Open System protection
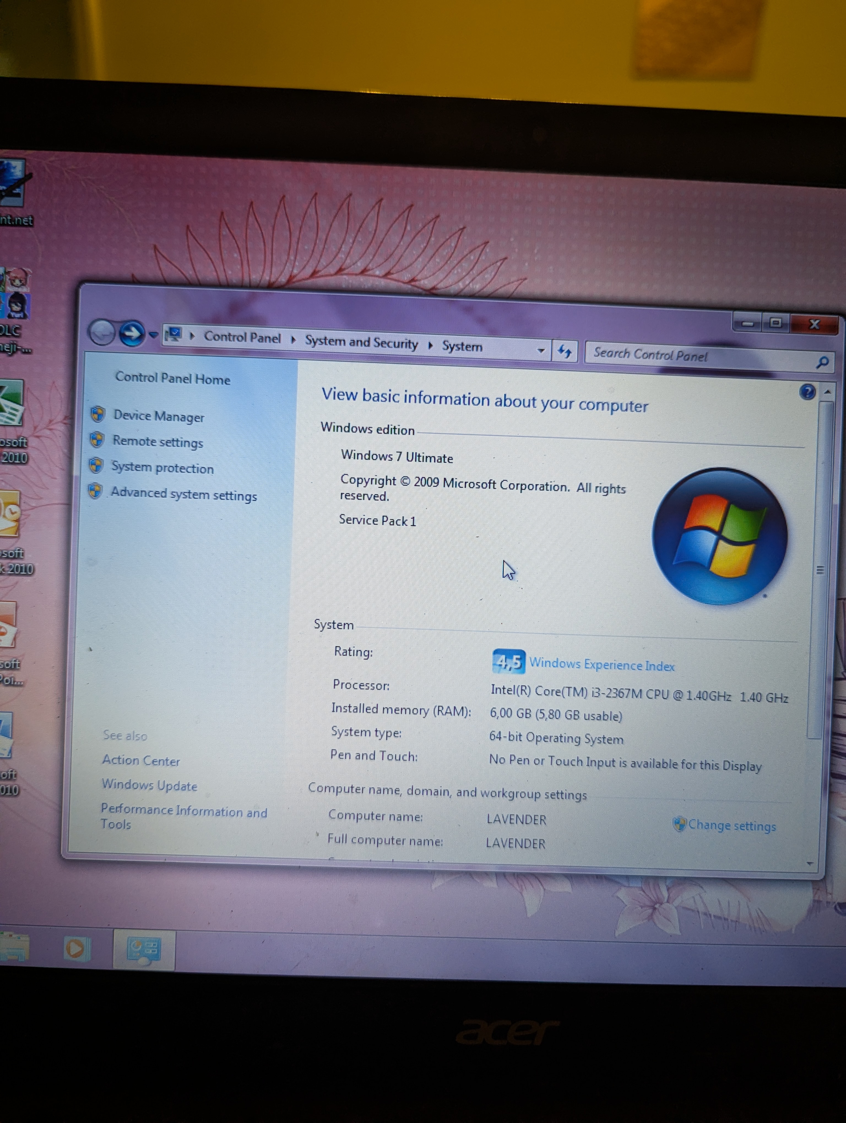The image size is (846, 1123). click(162, 467)
